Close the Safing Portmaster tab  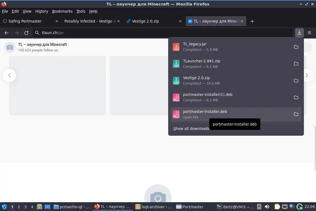57,21
